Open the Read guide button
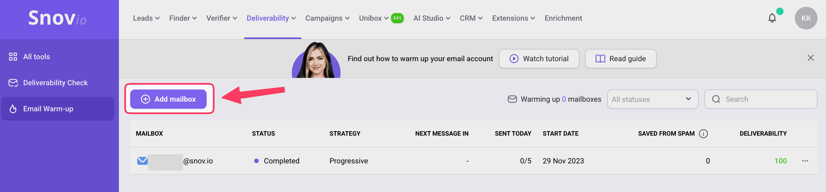 (x=620, y=59)
